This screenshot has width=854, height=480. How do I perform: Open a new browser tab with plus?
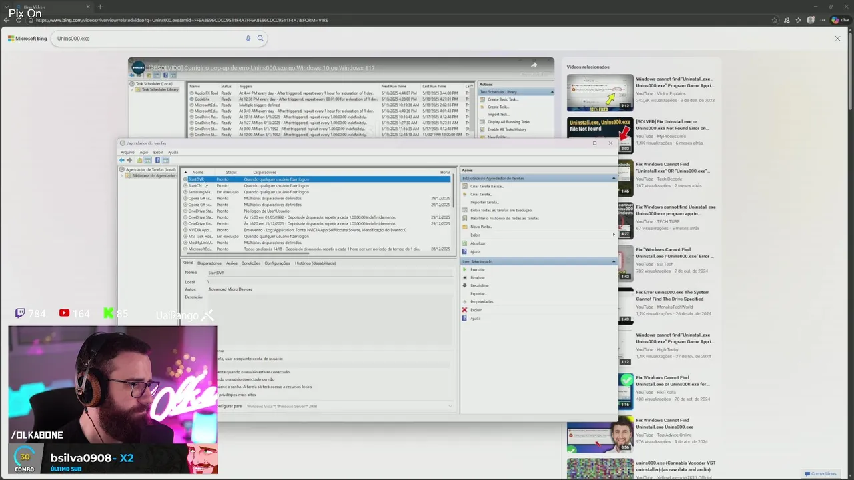100,7
